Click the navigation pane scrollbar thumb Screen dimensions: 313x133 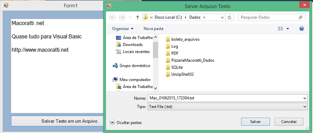[x=155, y=50]
